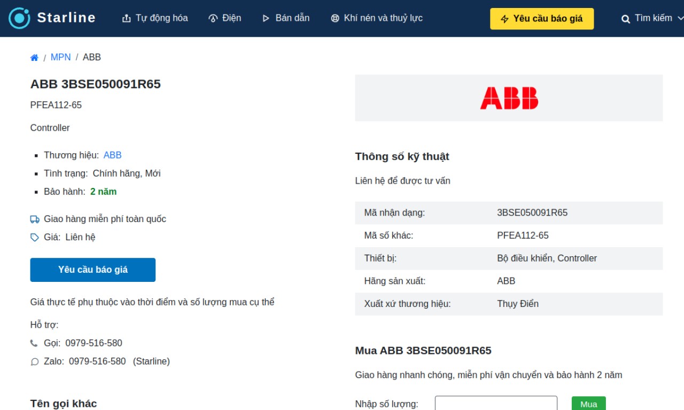Click the table value PFEA112-65
The image size is (684, 410).
click(x=523, y=235)
